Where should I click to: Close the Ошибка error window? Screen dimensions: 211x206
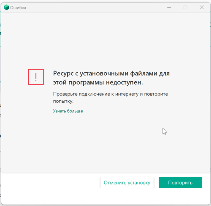pyautogui.click(x=202, y=7)
